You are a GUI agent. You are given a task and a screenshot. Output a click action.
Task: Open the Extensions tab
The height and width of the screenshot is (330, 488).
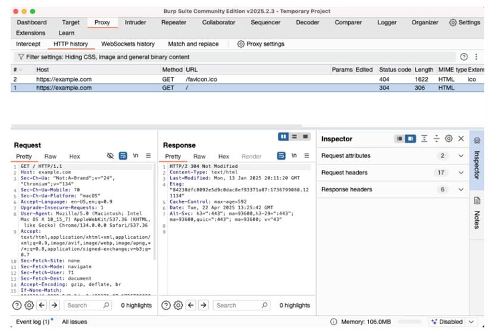pos(30,33)
